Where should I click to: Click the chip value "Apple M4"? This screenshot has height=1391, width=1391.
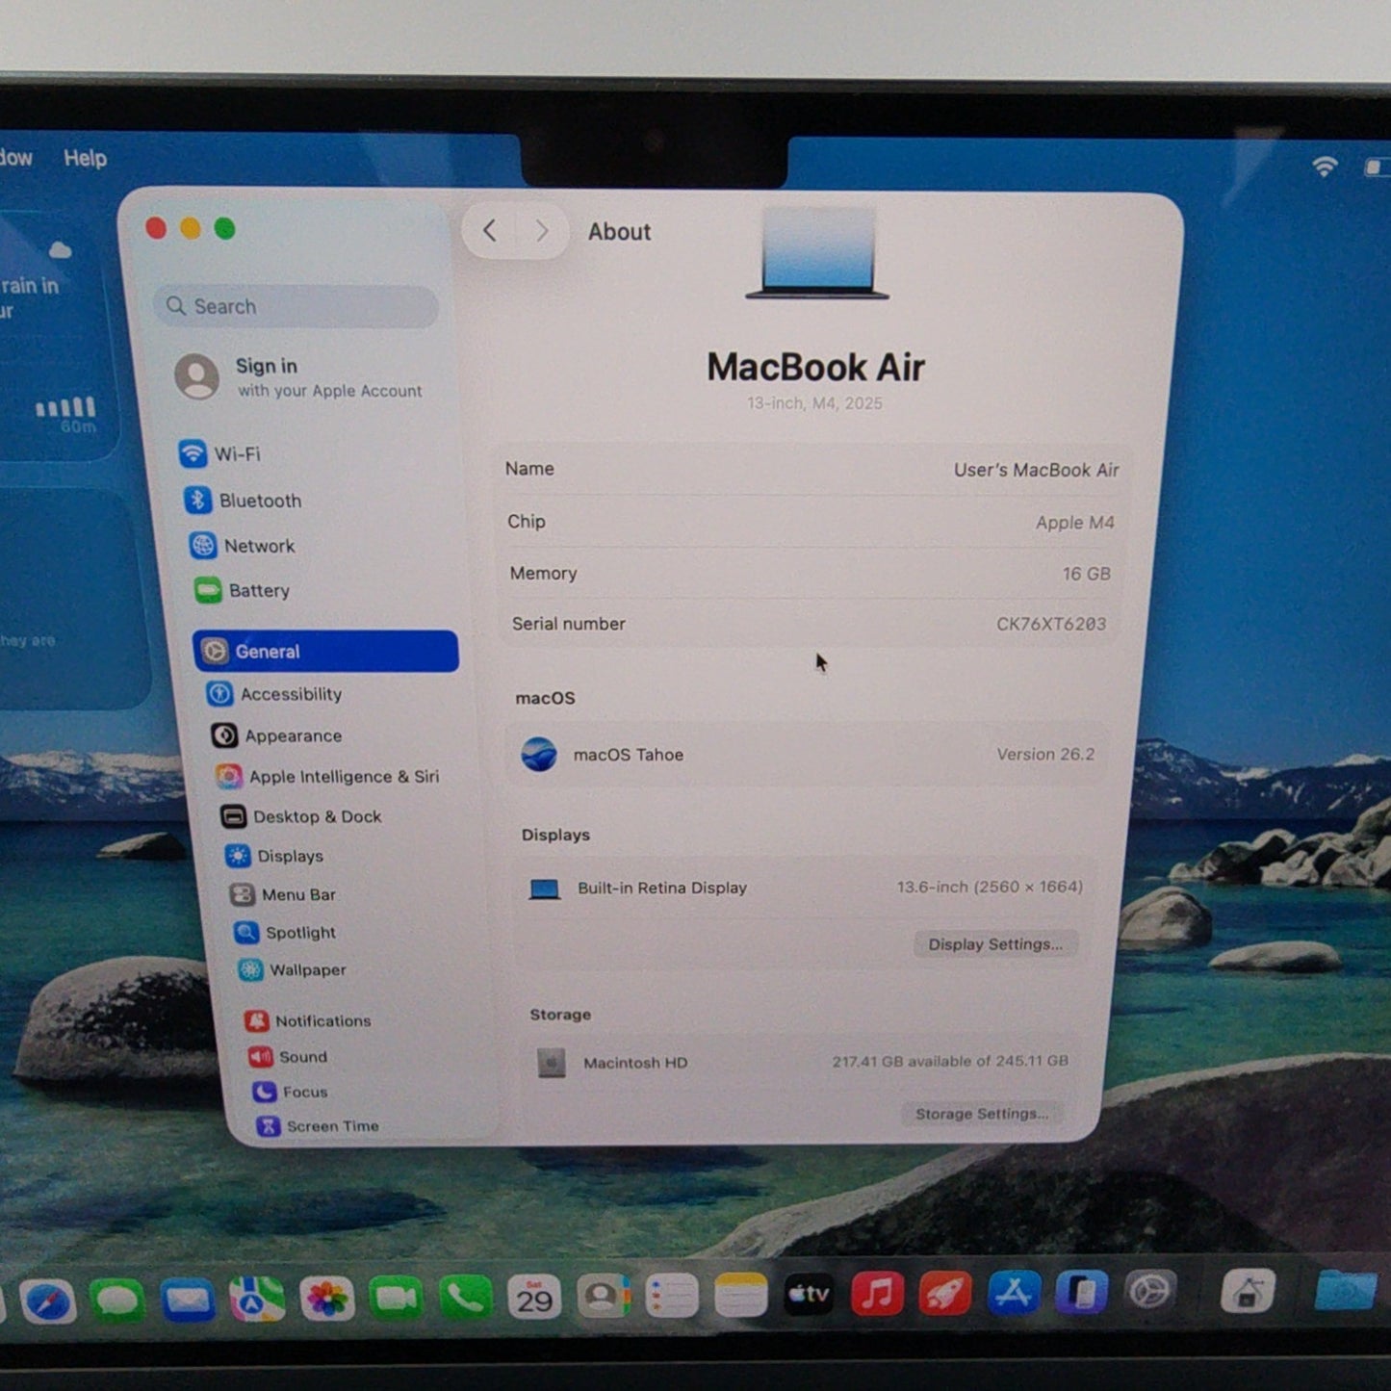point(1074,523)
